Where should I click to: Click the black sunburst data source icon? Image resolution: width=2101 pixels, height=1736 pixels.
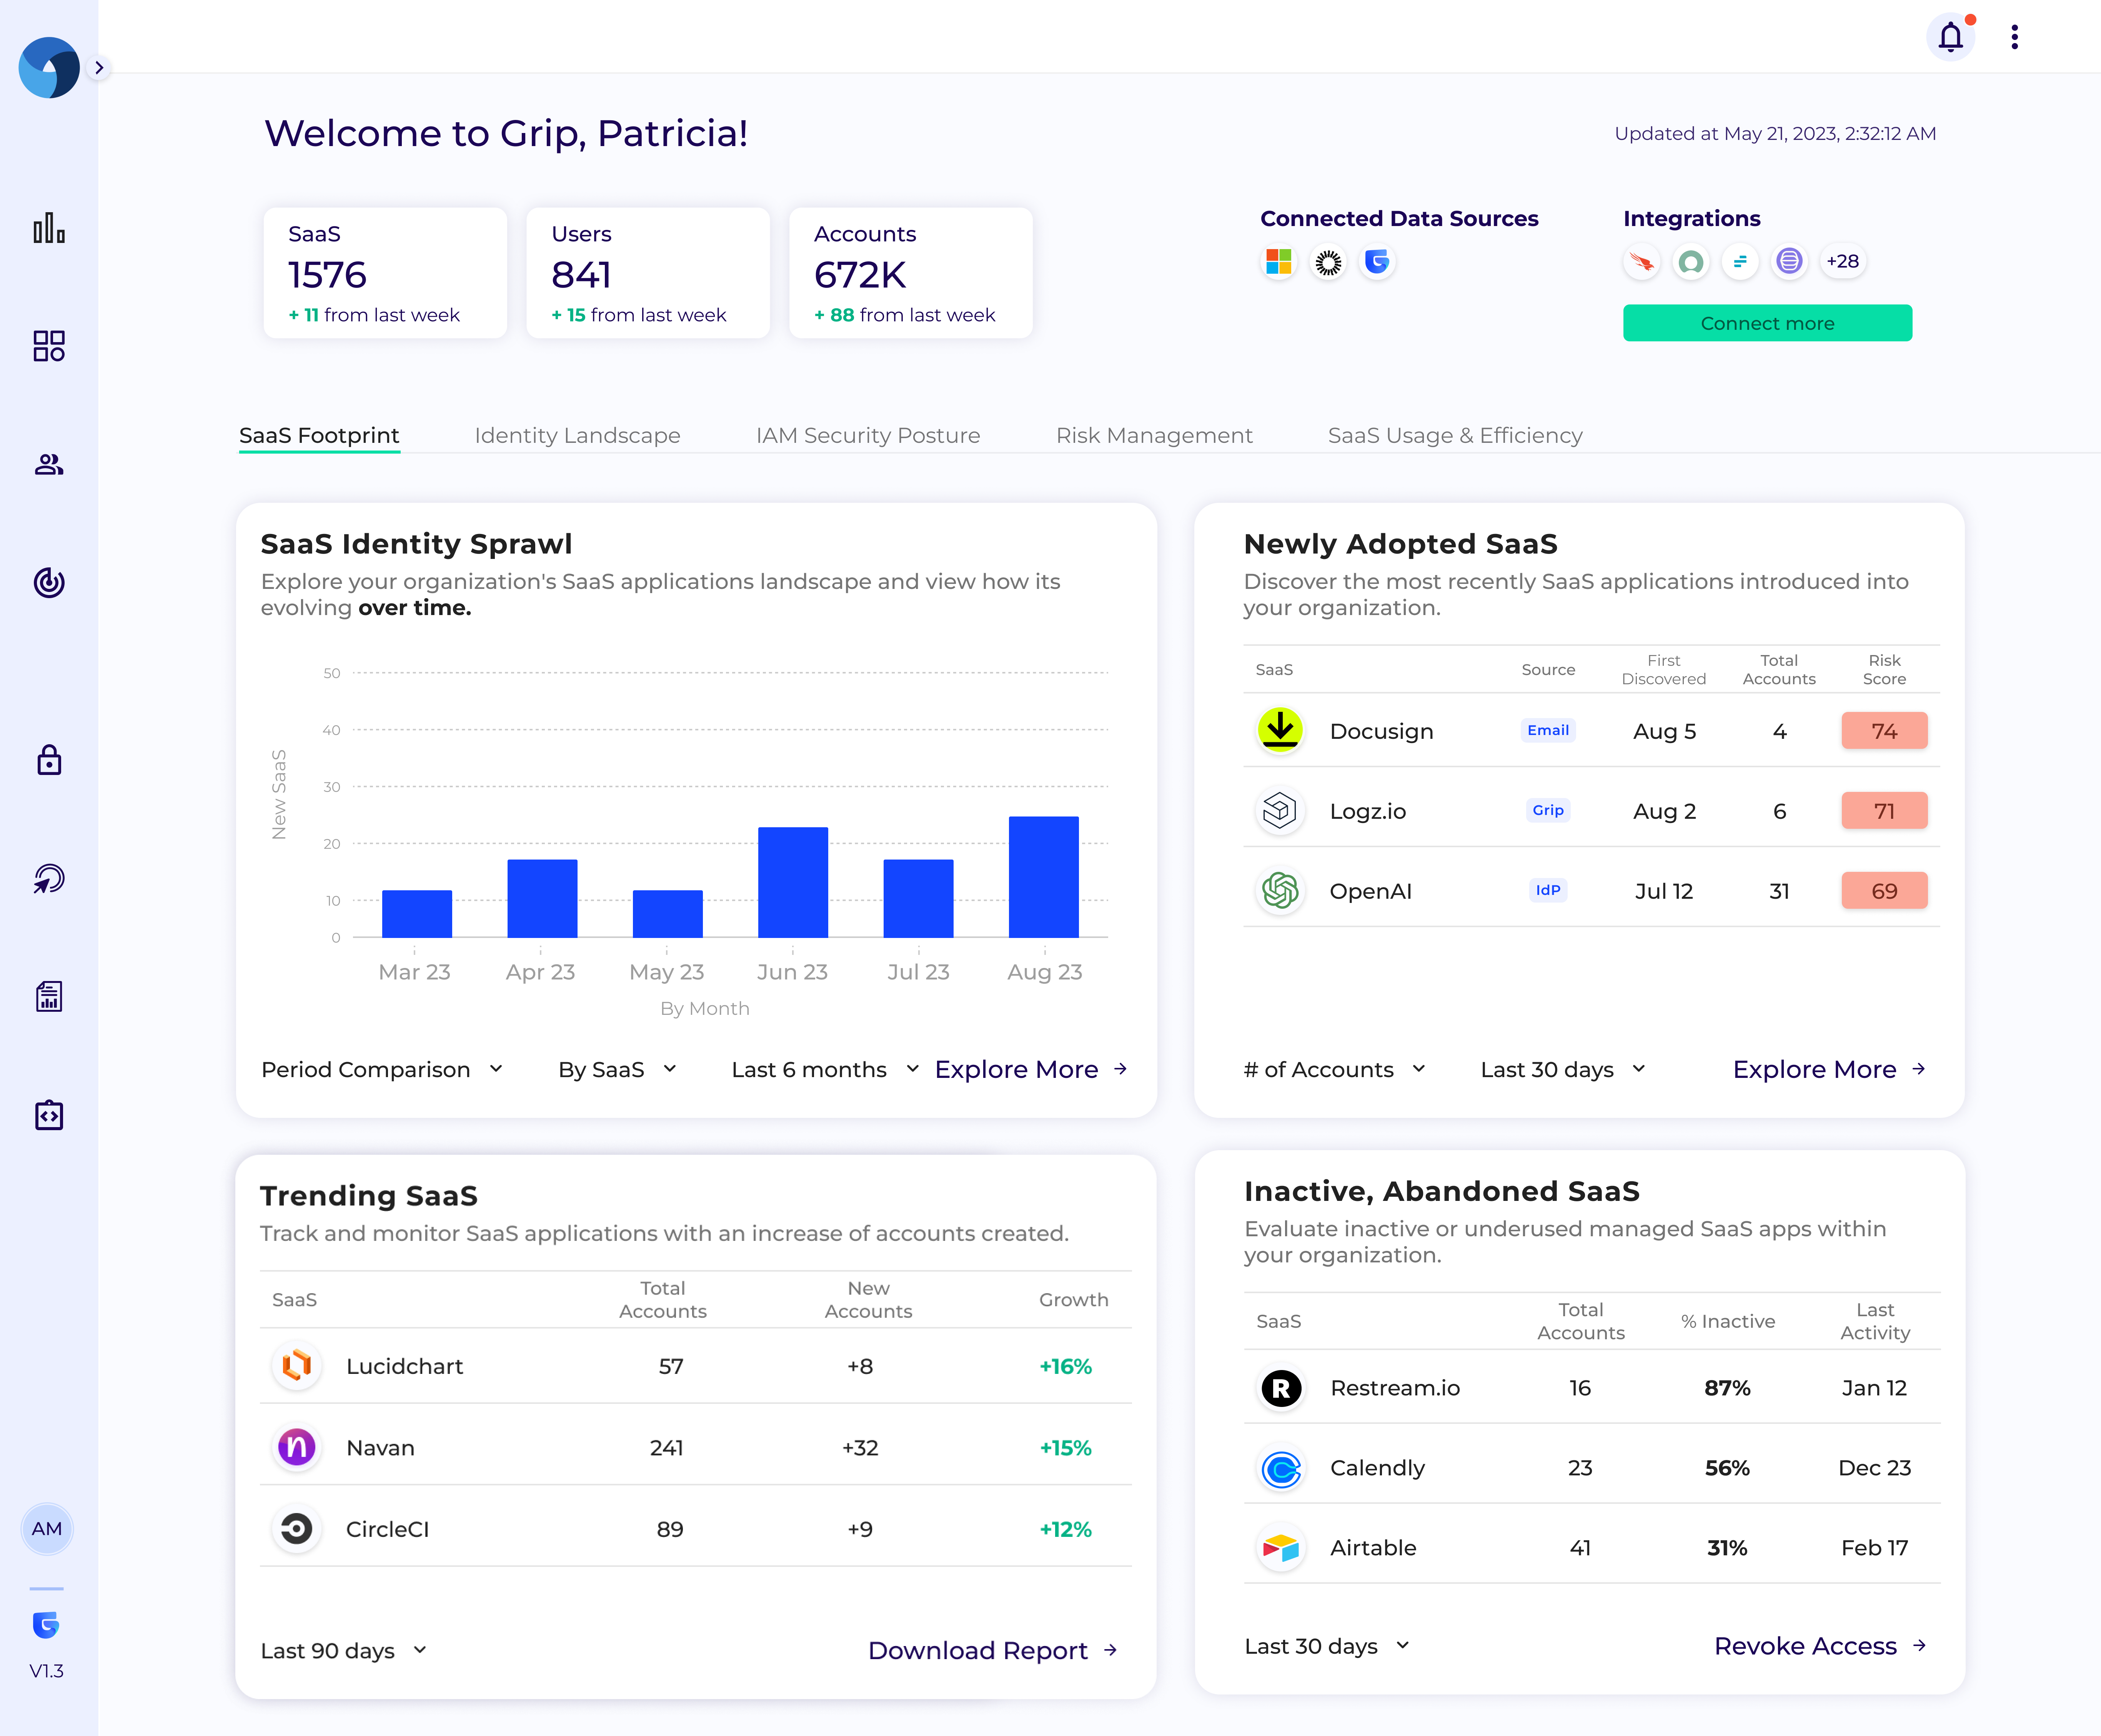(x=1328, y=262)
